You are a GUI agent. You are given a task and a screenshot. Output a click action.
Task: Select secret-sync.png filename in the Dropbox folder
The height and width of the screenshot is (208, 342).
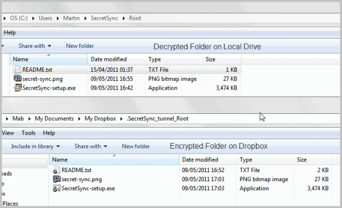tap(82, 180)
